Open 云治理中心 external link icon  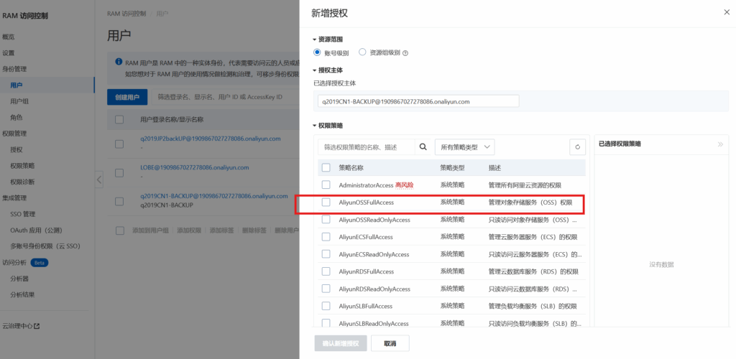pyautogui.click(x=37, y=326)
